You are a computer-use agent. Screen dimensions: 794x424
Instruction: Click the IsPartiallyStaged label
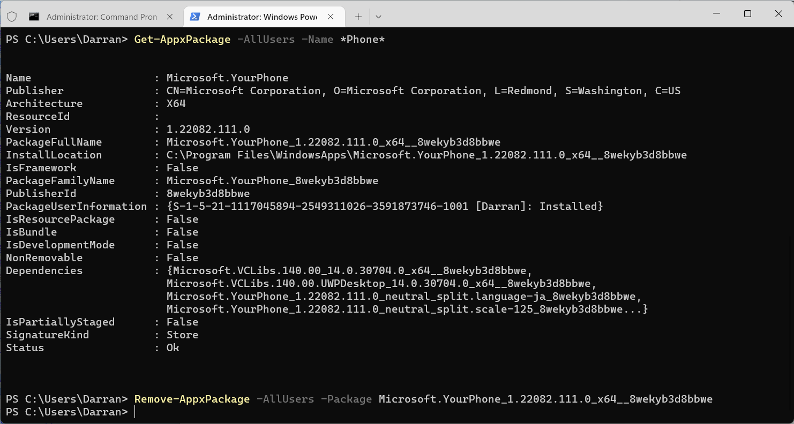[x=60, y=322]
